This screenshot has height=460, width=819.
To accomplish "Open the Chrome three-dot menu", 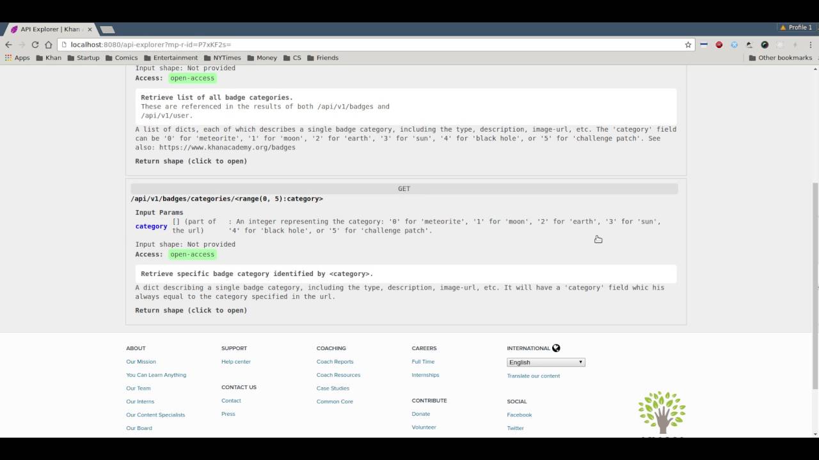I will 810,45.
